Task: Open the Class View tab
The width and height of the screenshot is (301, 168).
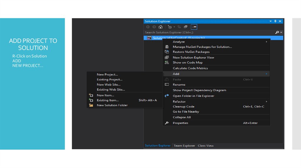Action: pyautogui.click(x=205, y=146)
